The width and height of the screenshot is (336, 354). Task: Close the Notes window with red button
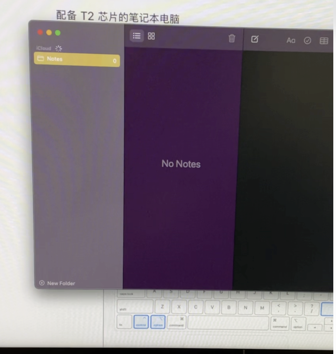coord(40,32)
